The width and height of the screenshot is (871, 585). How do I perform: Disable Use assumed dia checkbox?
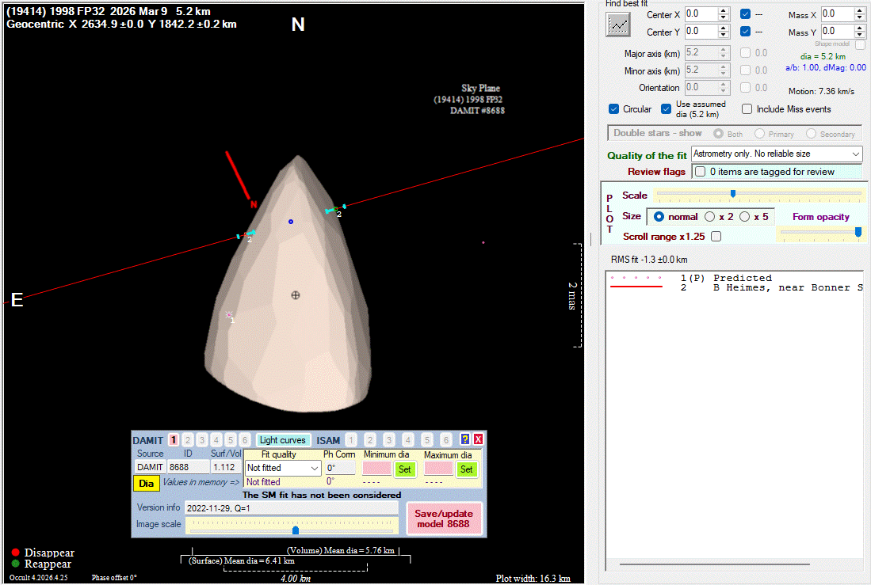tap(667, 109)
